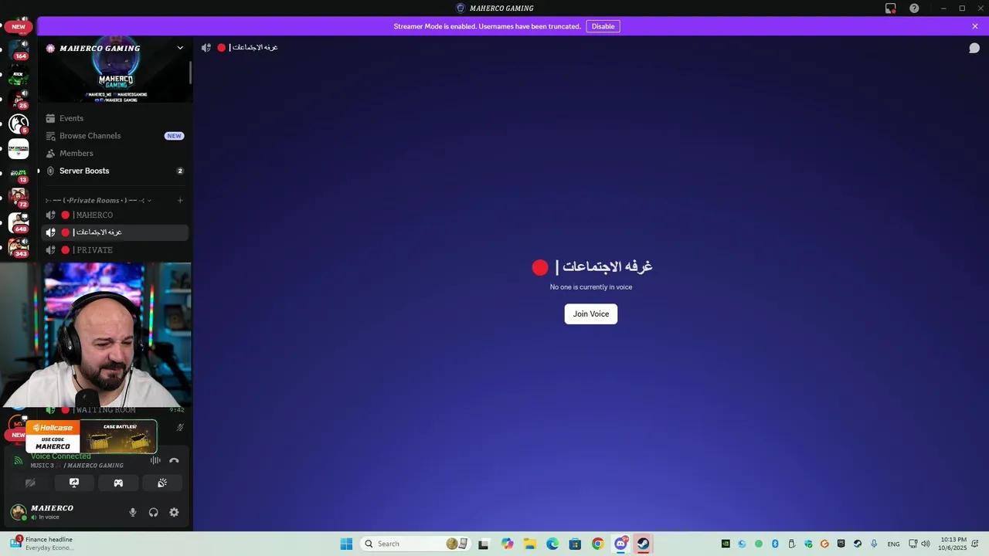Click the channel list scrollbar
Image resolution: width=989 pixels, height=556 pixels.
click(x=190, y=73)
